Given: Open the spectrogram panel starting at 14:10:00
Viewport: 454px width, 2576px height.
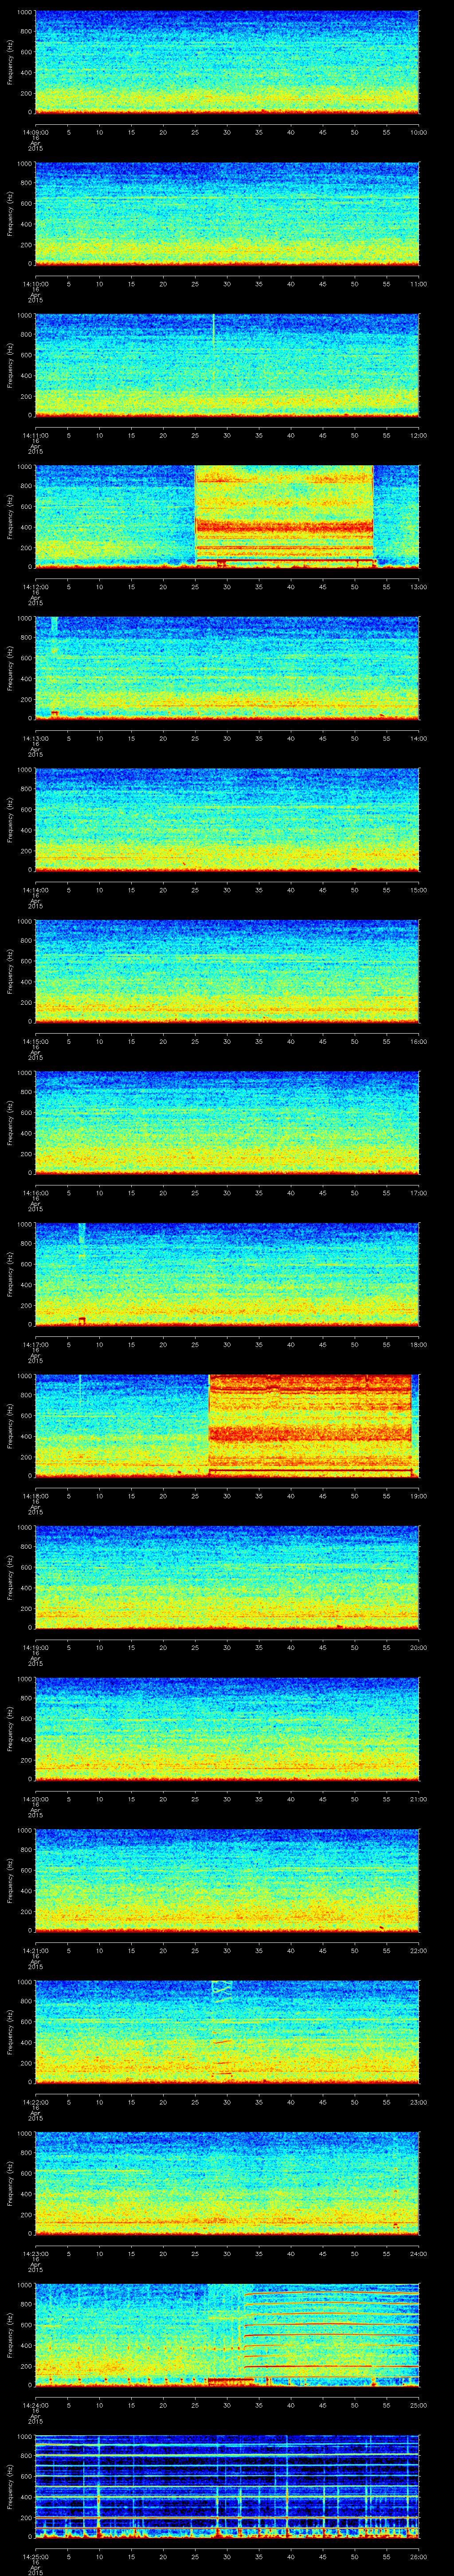Looking at the screenshot, I should coord(227,213).
